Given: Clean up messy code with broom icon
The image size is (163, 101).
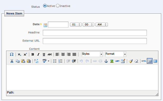Looking at the screenshot, I should [x=131, y=61].
